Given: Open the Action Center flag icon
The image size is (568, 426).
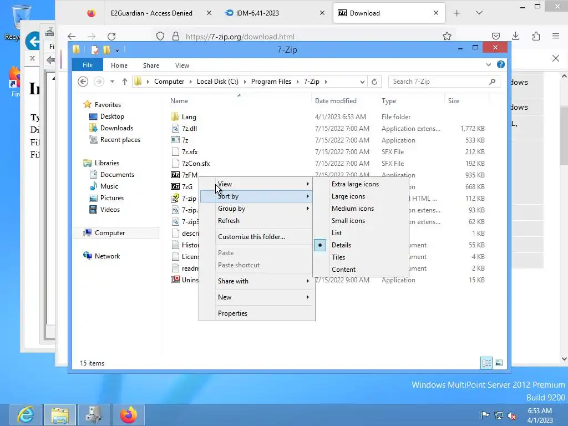Looking at the screenshot, I should pyautogui.click(x=485, y=415).
